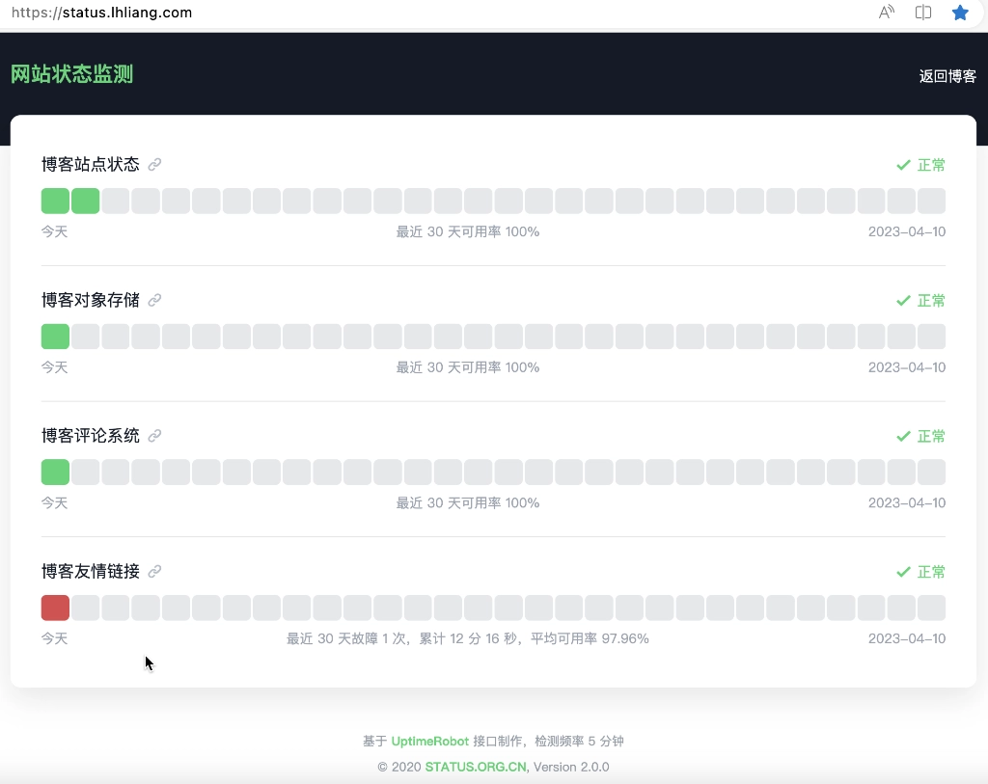Open link icon next to 博客友情链接
Screen dimensions: 988x784
(154, 572)
